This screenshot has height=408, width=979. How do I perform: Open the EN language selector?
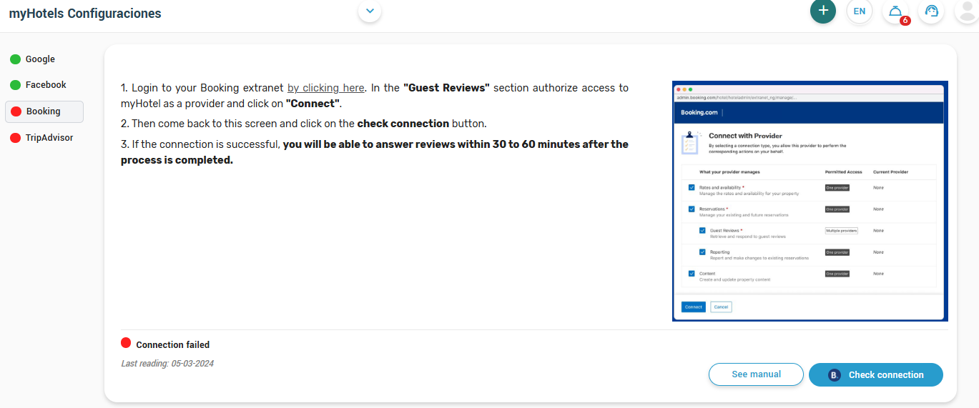coord(859,11)
